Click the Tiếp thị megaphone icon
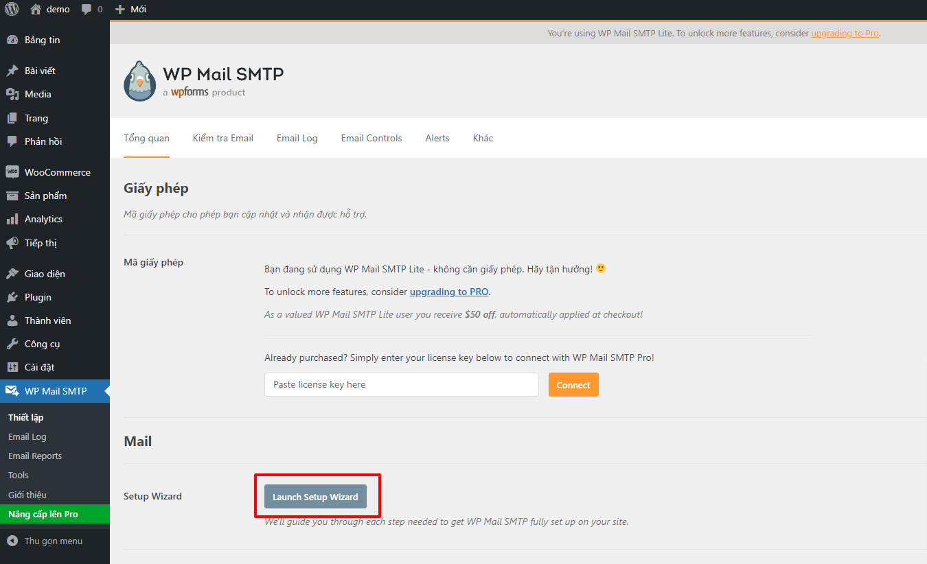Image resolution: width=927 pixels, height=564 pixels. click(x=12, y=243)
